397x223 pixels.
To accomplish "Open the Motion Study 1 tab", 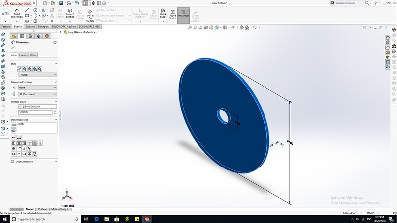I will (x=60, y=209).
